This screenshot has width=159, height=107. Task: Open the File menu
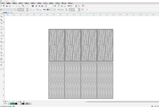(3, 3)
